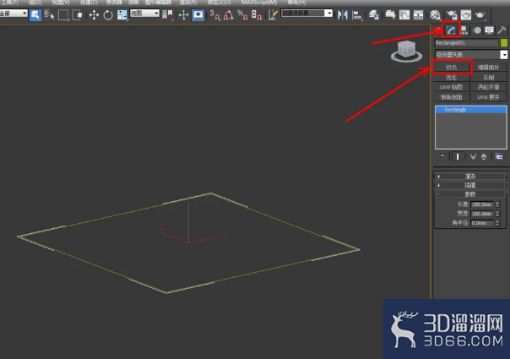Click the Mirror tool icon
Image resolution: width=510 pixels, height=359 pixels.
[343, 15]
